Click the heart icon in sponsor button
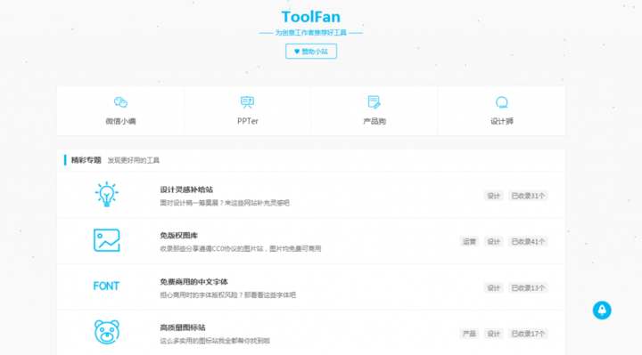This screenshot has width=642, height=355. tap(297, 52)
